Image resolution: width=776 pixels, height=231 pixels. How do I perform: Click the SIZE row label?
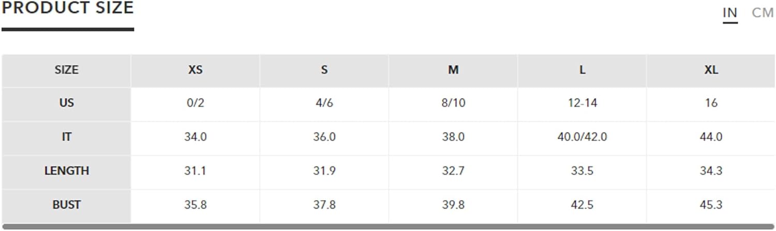click(66, 70)
